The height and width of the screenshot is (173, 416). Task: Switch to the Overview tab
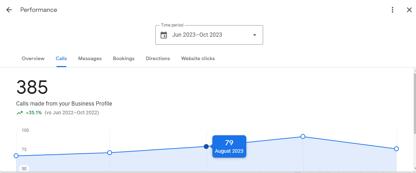[x=33, y=59]
